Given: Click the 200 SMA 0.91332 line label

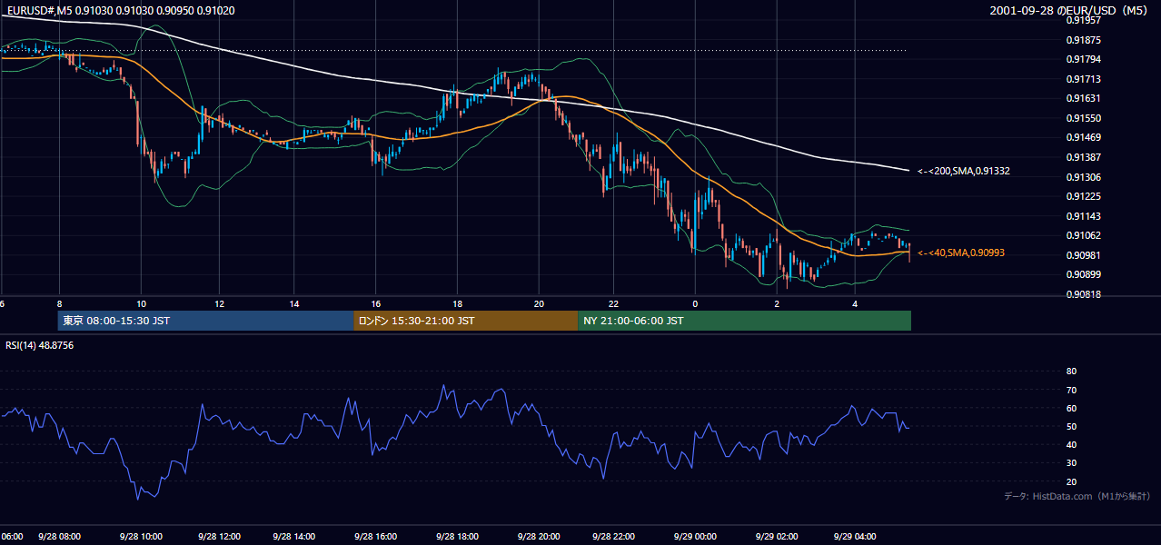Looking at the screenshot, I should pyautogui.click(x=963, y=171).
